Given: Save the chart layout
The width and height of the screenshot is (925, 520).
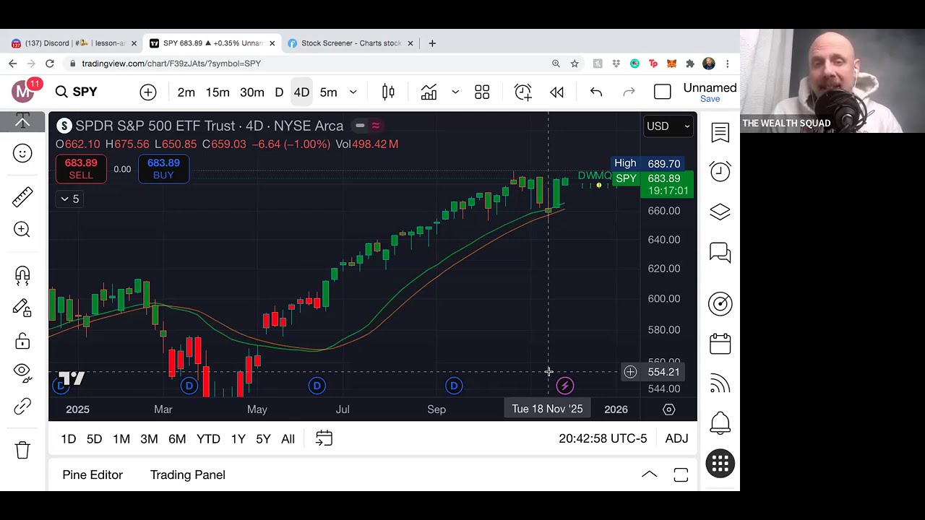Looking at the screenshot, I should [x=710, y=99].
